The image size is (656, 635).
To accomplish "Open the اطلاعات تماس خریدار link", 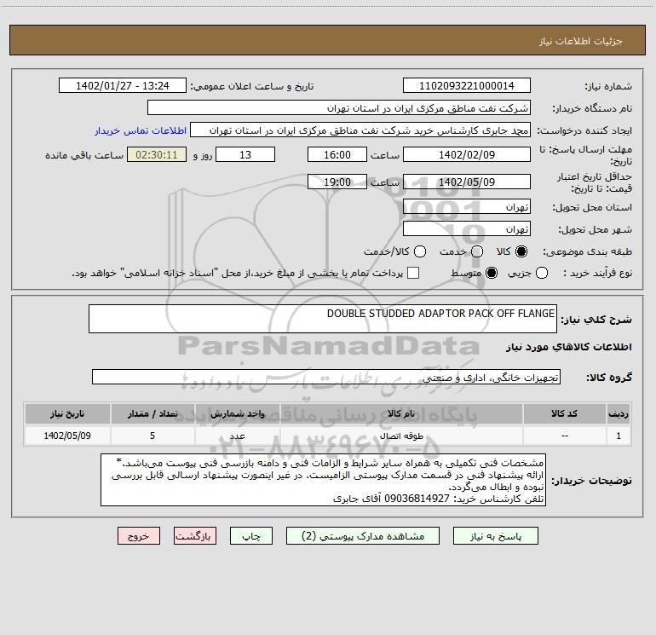I will [141, 130].
